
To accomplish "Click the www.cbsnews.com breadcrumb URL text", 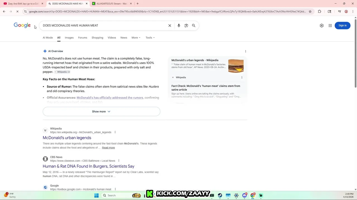I will tap(83, 161).
